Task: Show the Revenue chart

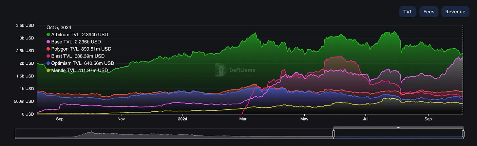Action: (455, 12)
